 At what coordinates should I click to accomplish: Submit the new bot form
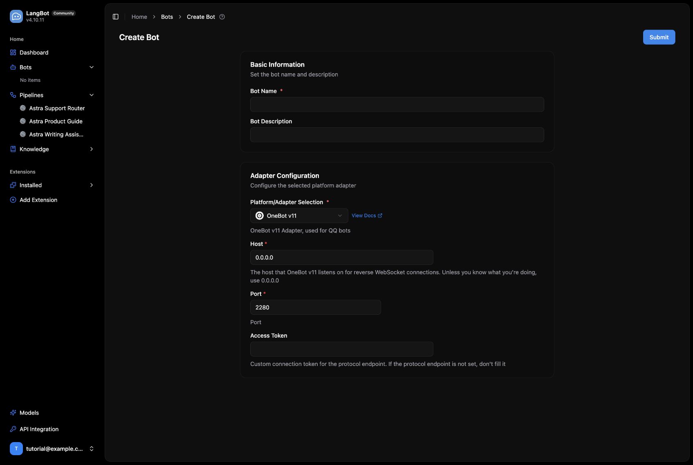659,37
